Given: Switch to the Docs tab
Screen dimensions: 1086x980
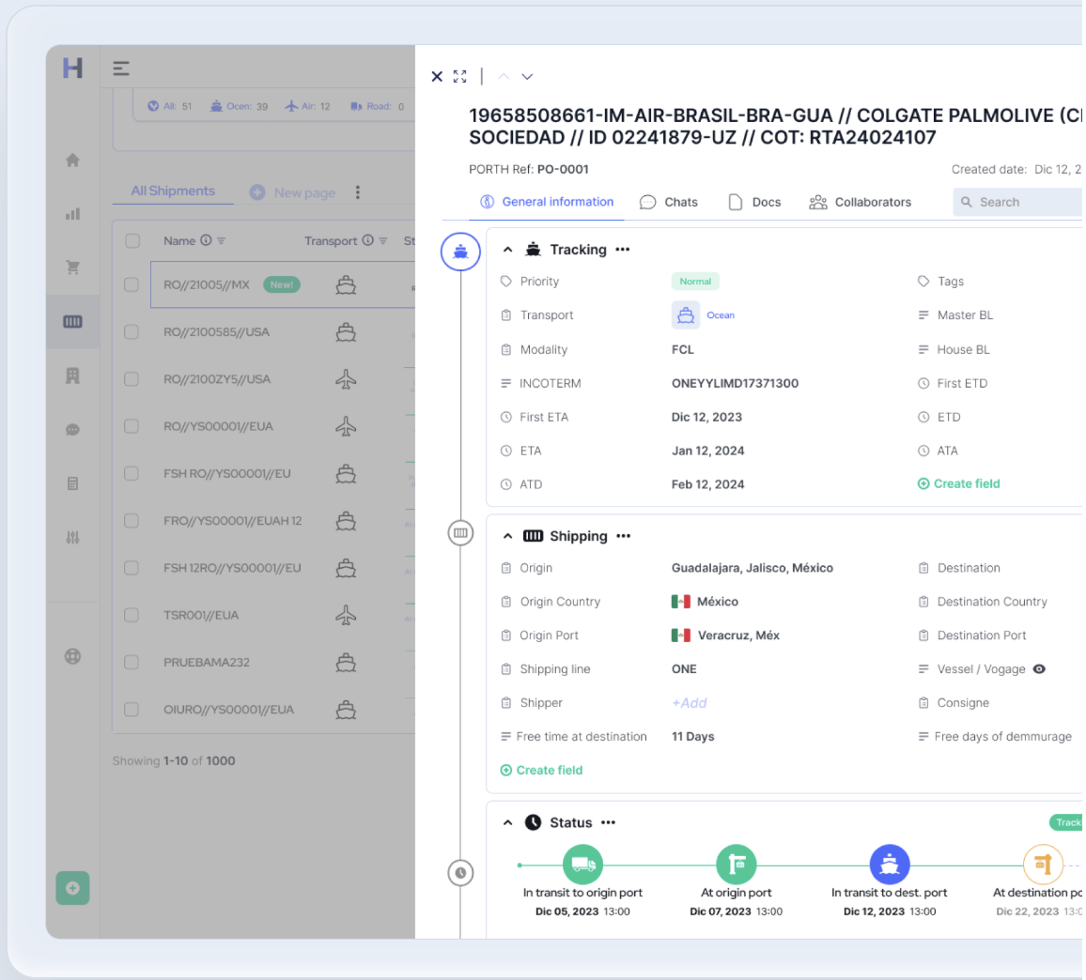Looking at the screenshot, I should pos(755,202).
